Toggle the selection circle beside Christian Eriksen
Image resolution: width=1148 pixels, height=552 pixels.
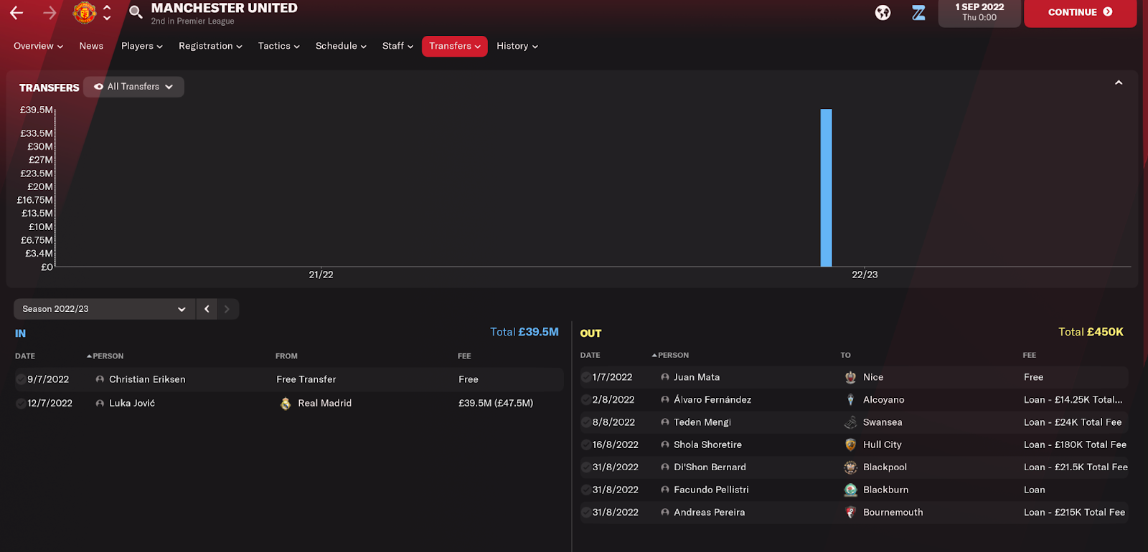[21, 379]
